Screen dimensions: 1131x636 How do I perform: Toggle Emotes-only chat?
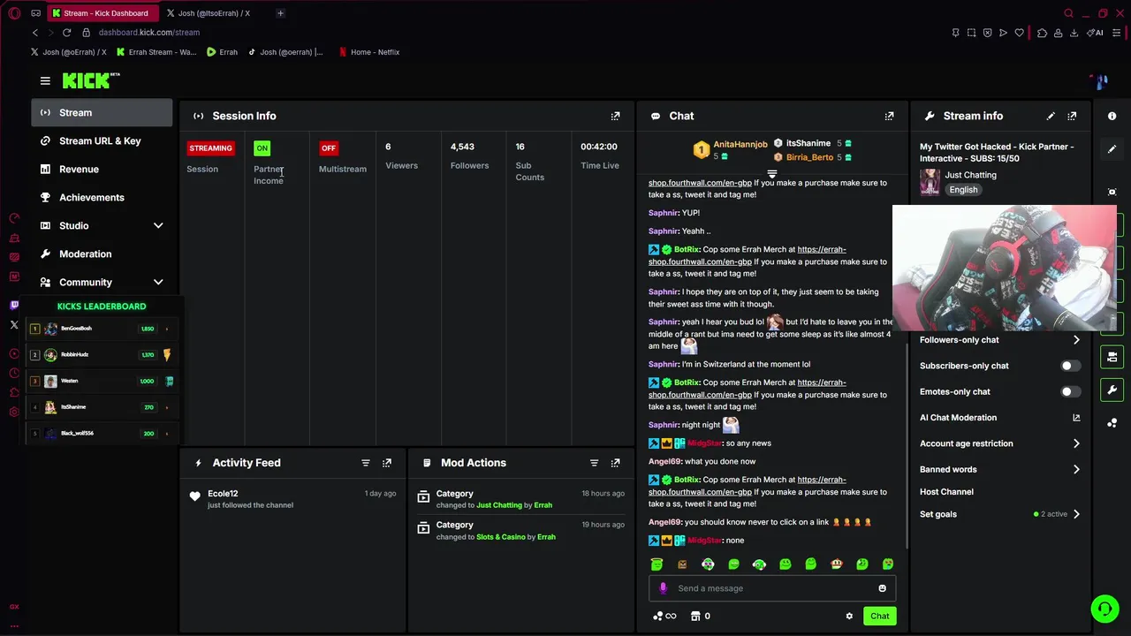point(1070,391)
